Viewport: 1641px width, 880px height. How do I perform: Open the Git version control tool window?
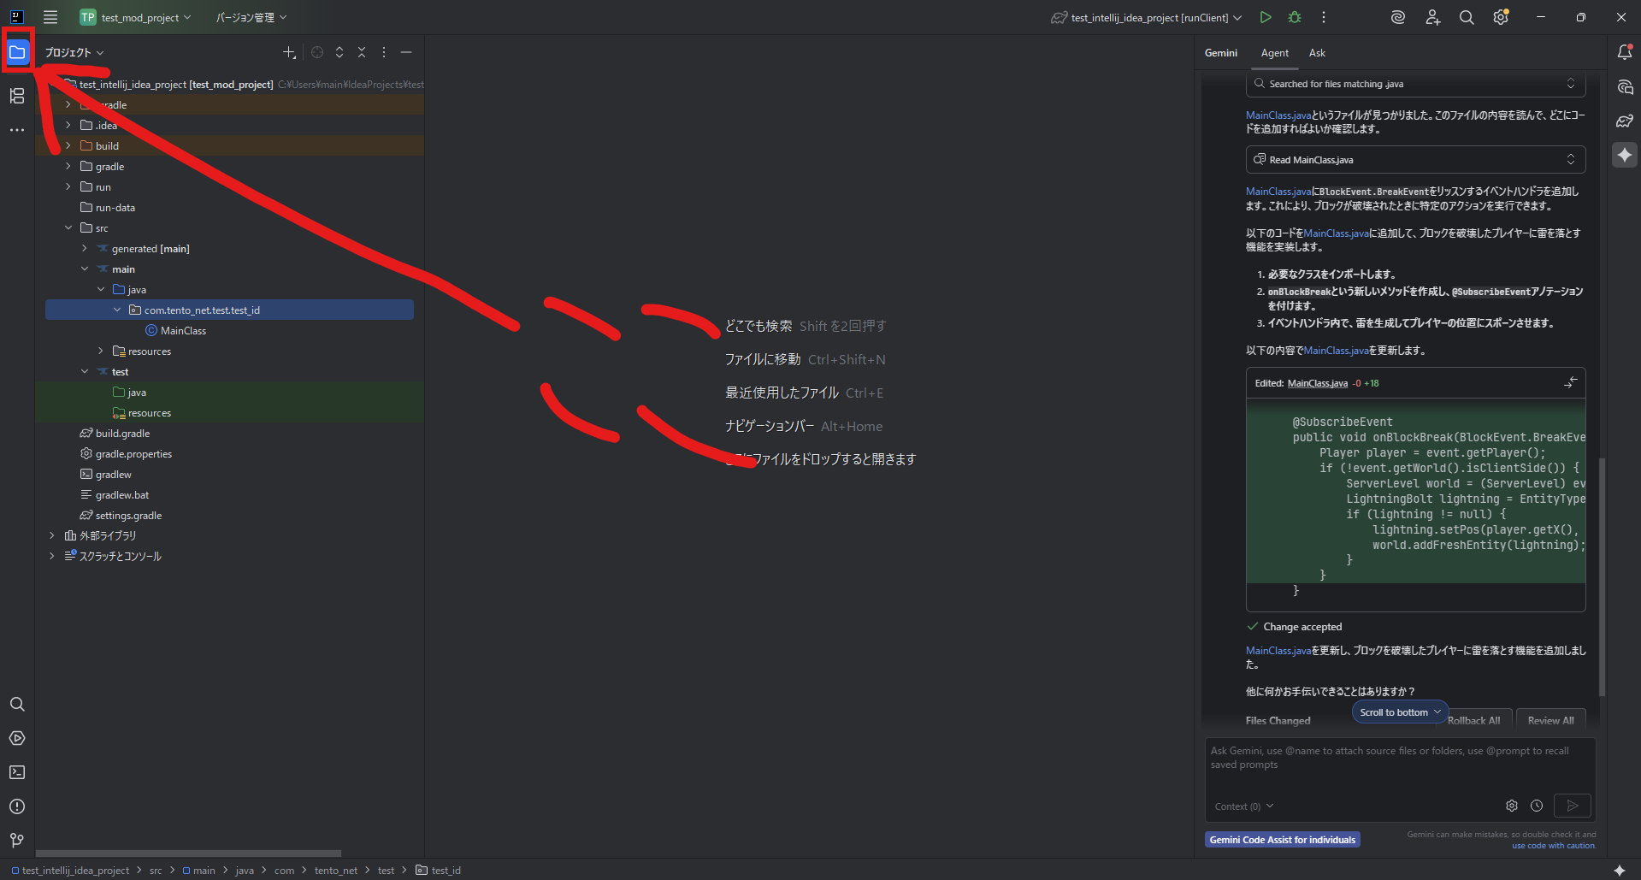click(17, 841)
